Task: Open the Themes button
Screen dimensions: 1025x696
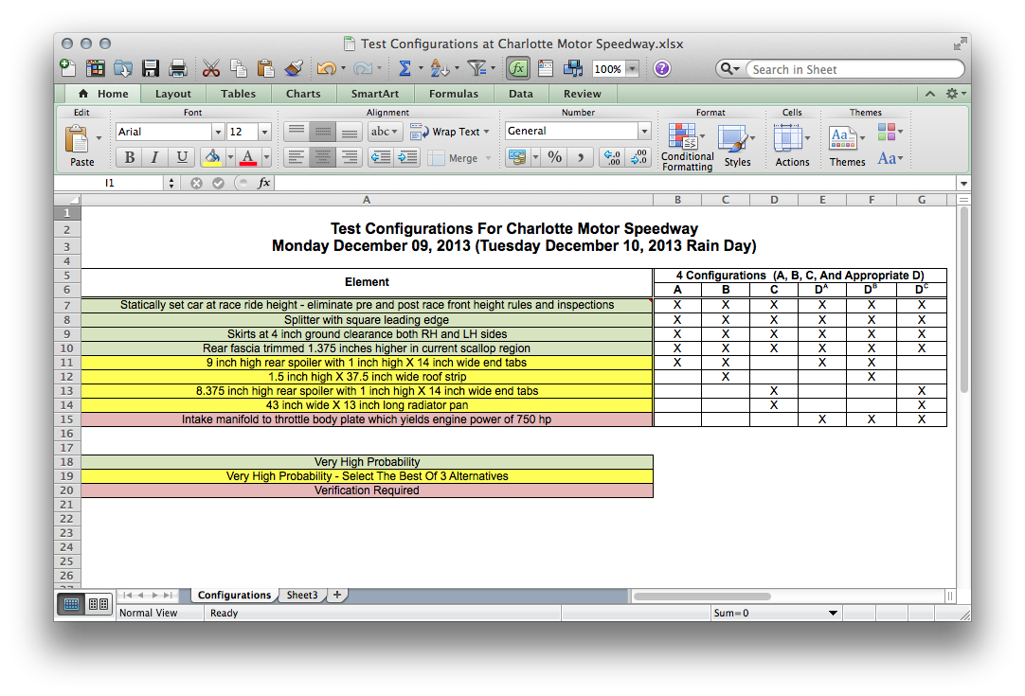Action: pos(847,147)
